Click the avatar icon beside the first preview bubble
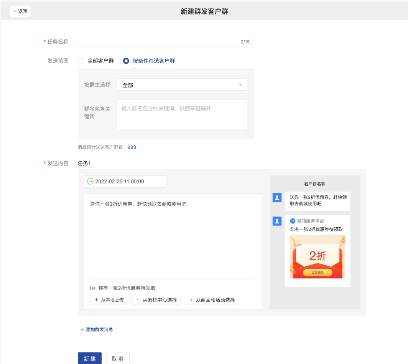 point(277,198)
